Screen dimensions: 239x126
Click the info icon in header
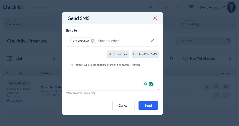pos(166,7)
